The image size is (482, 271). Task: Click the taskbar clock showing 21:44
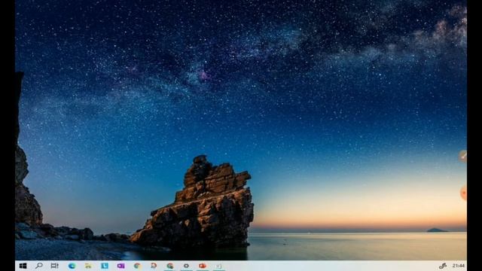(x=458, y=266)
